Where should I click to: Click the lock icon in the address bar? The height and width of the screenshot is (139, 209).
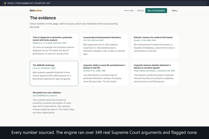pos(5,3)
